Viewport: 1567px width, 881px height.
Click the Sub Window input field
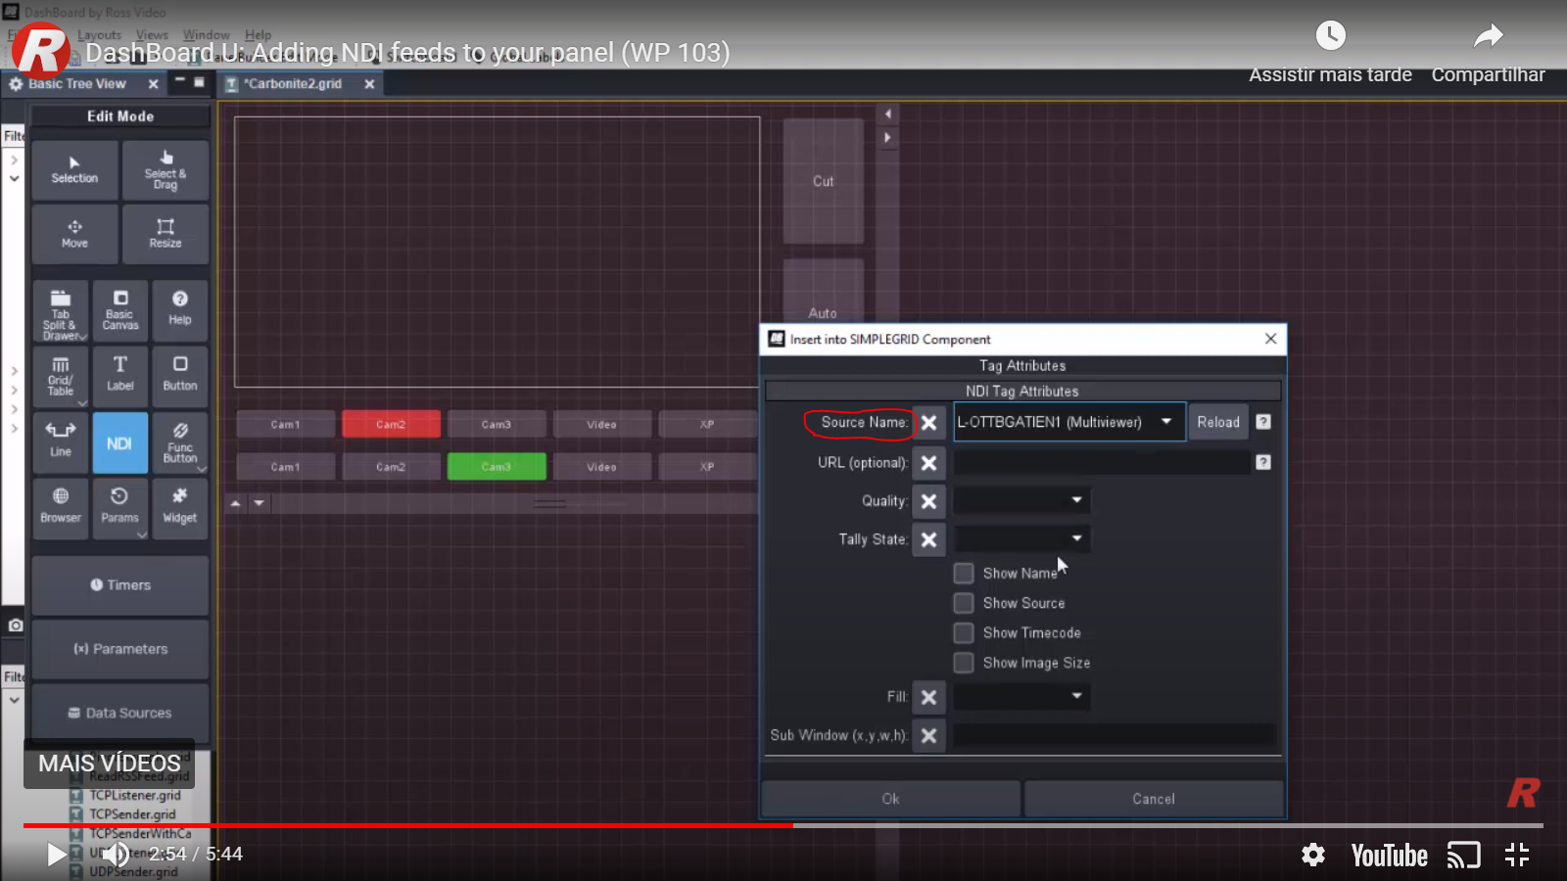(x=1116, y=735)
